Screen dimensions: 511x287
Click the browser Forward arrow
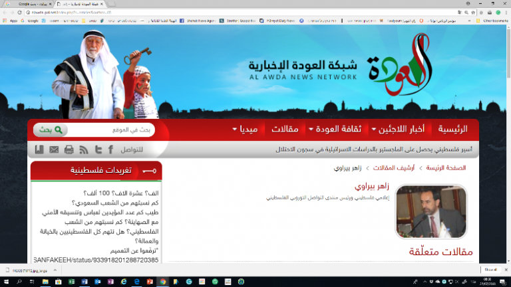click(x=12, y=13)
